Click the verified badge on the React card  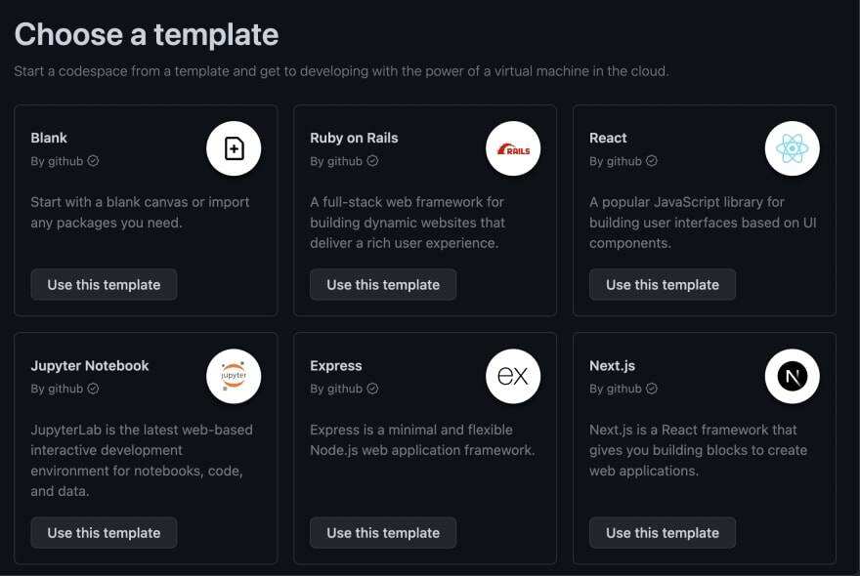pyautogui.click(x=652, y=161)
